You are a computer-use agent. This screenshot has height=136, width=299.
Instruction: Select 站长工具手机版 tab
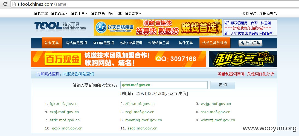[215, 43]
